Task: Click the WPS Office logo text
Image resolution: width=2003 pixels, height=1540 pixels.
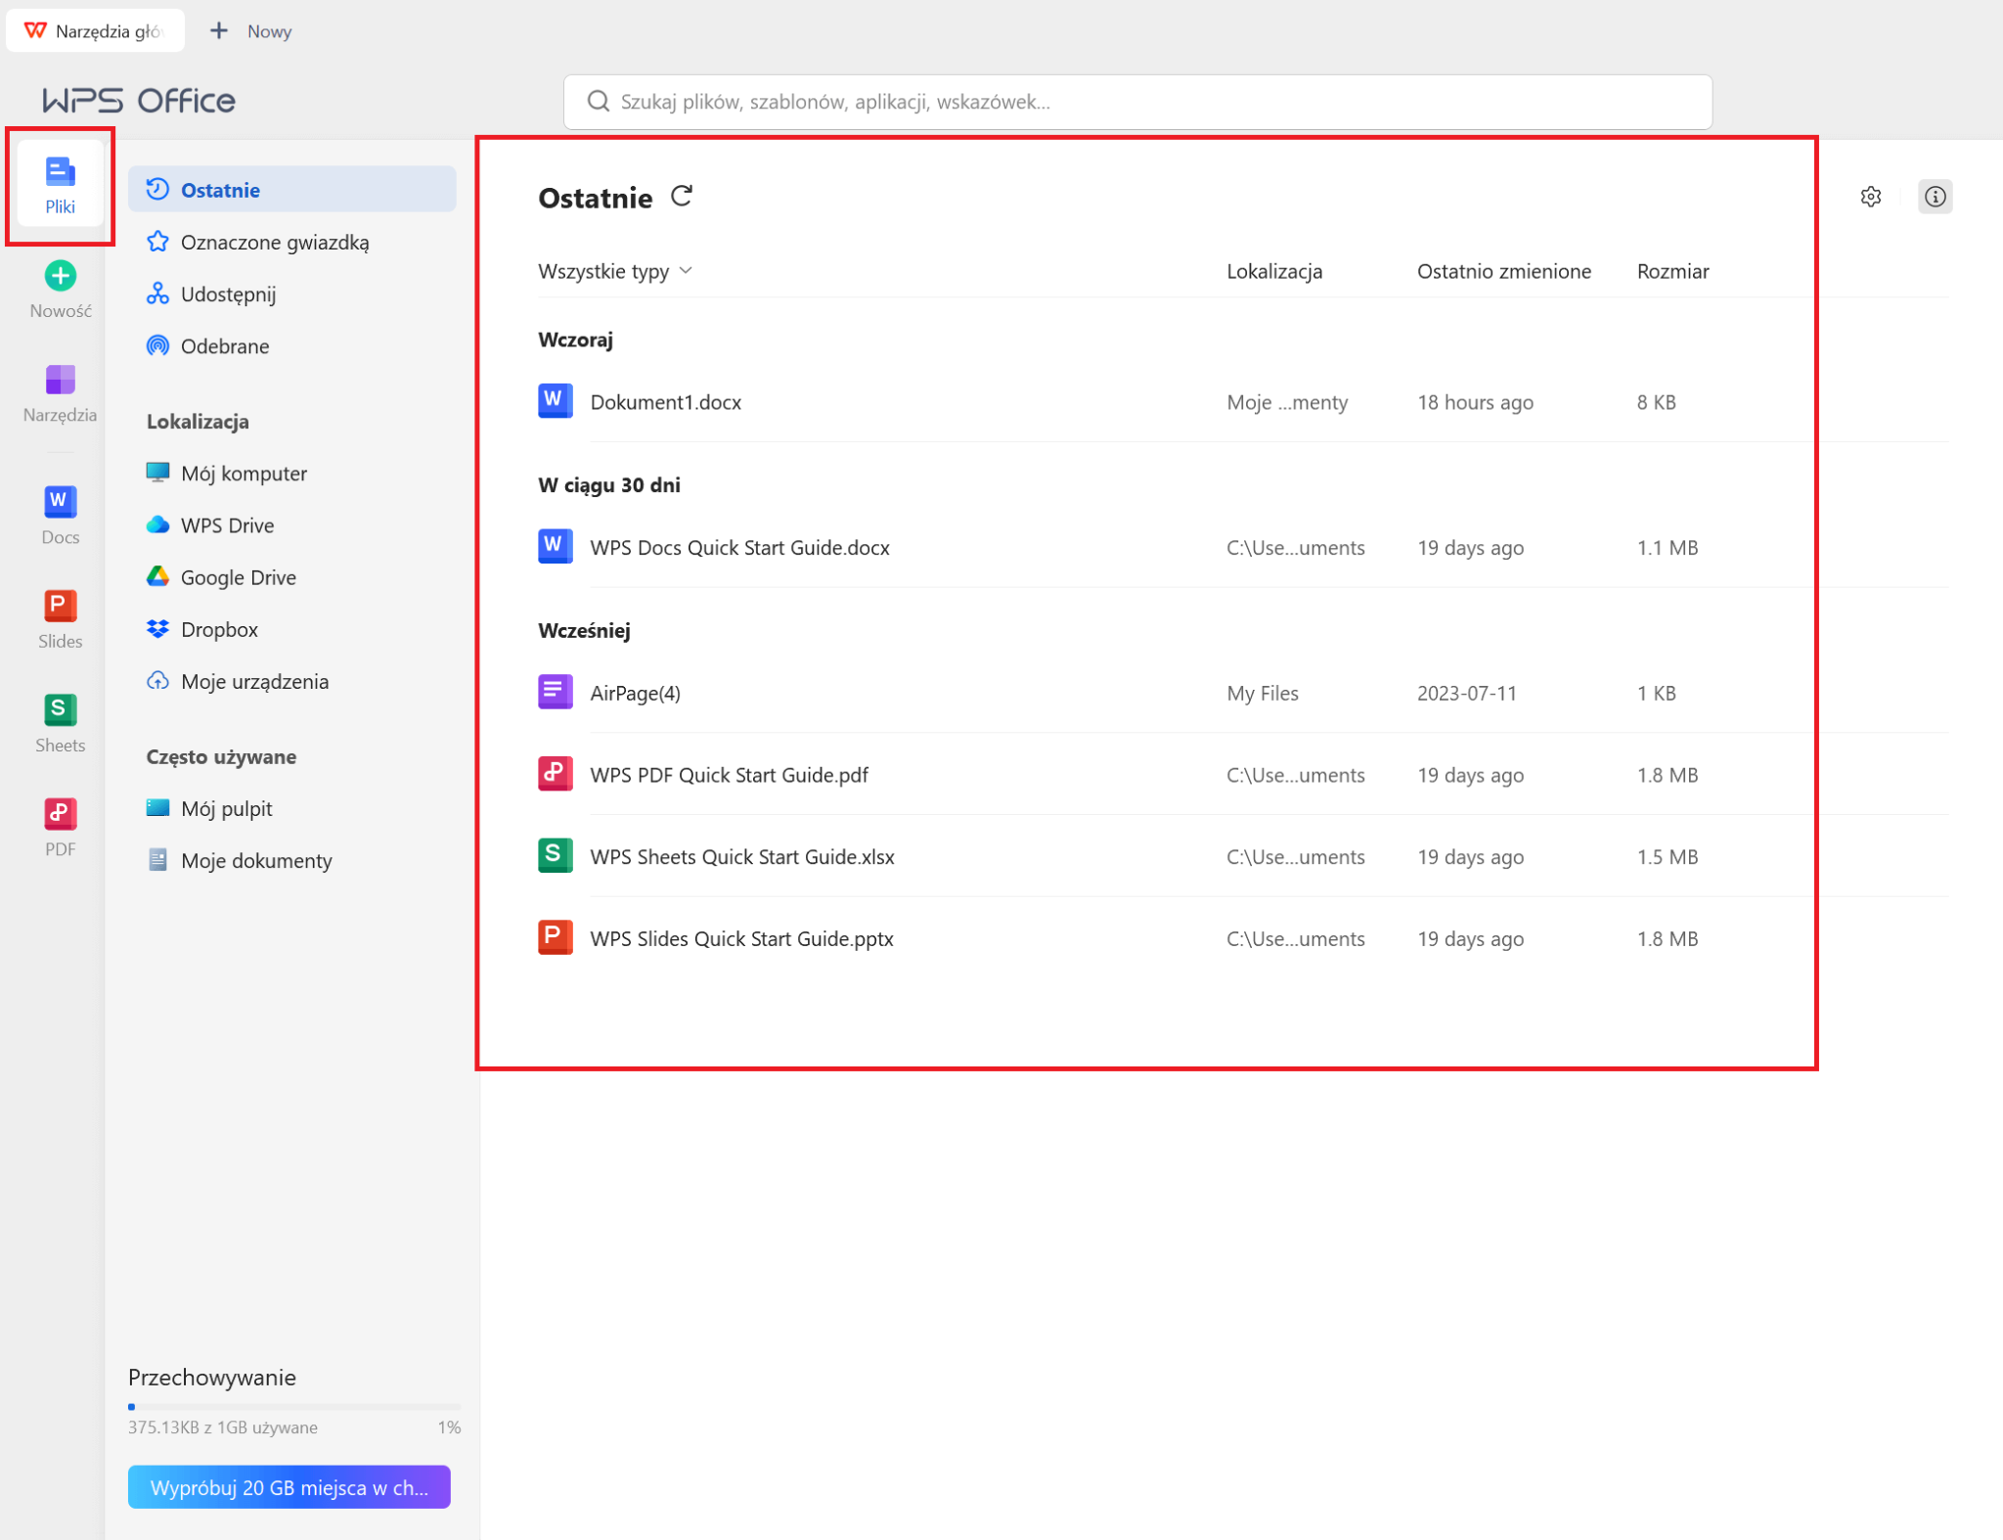Action: pyautogui.click(x=139, y=100)
